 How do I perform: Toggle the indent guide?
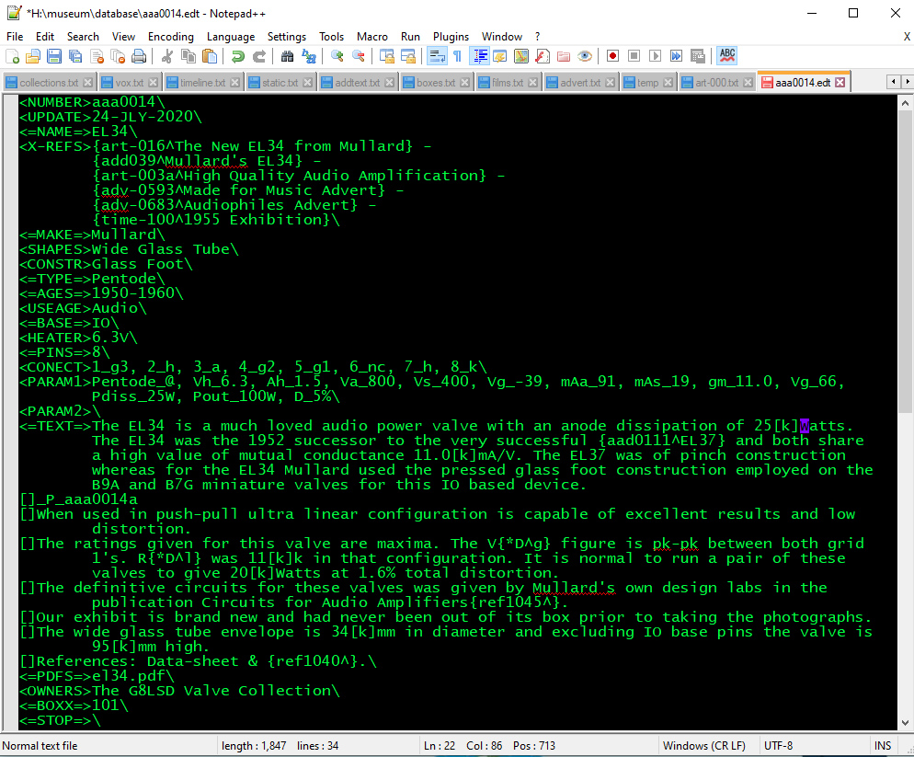point(479,56)
